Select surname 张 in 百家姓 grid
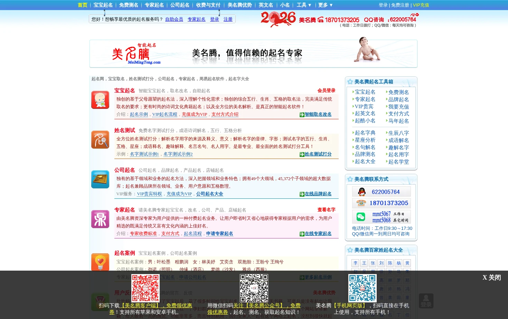This screenshot has height=319, width=508. coord(373,263)
